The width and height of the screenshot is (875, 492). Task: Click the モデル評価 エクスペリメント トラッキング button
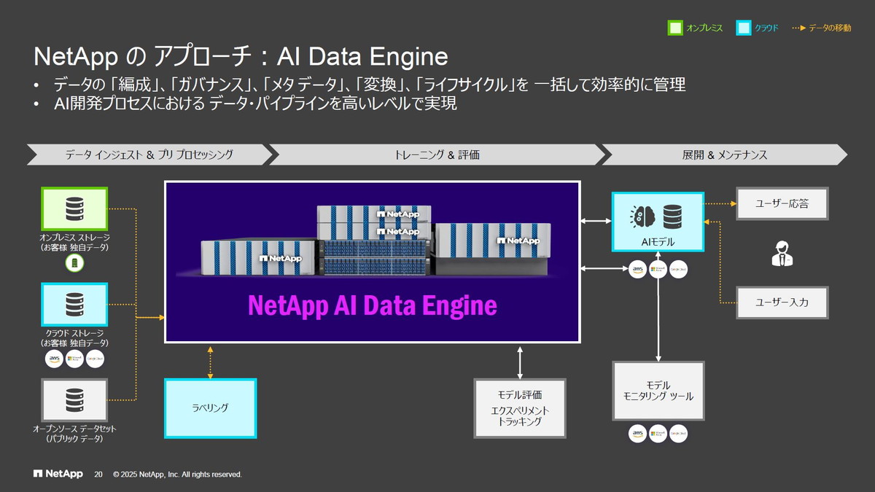520,409
